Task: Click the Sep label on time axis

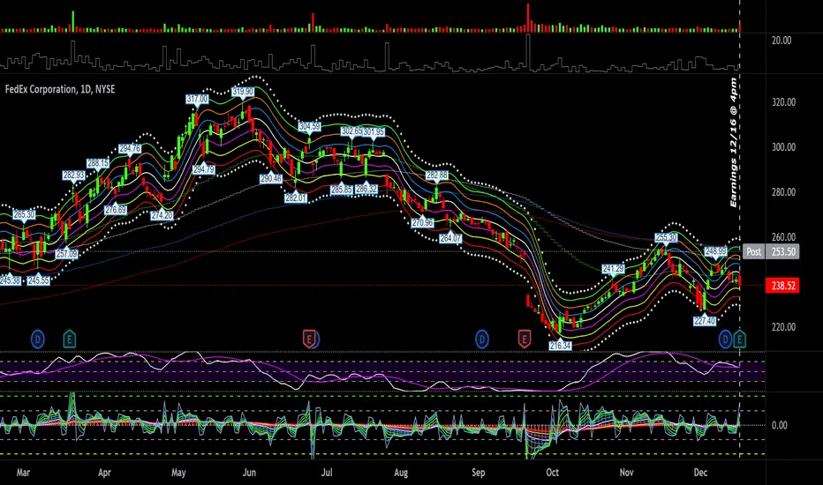Action: coord(478,473)
